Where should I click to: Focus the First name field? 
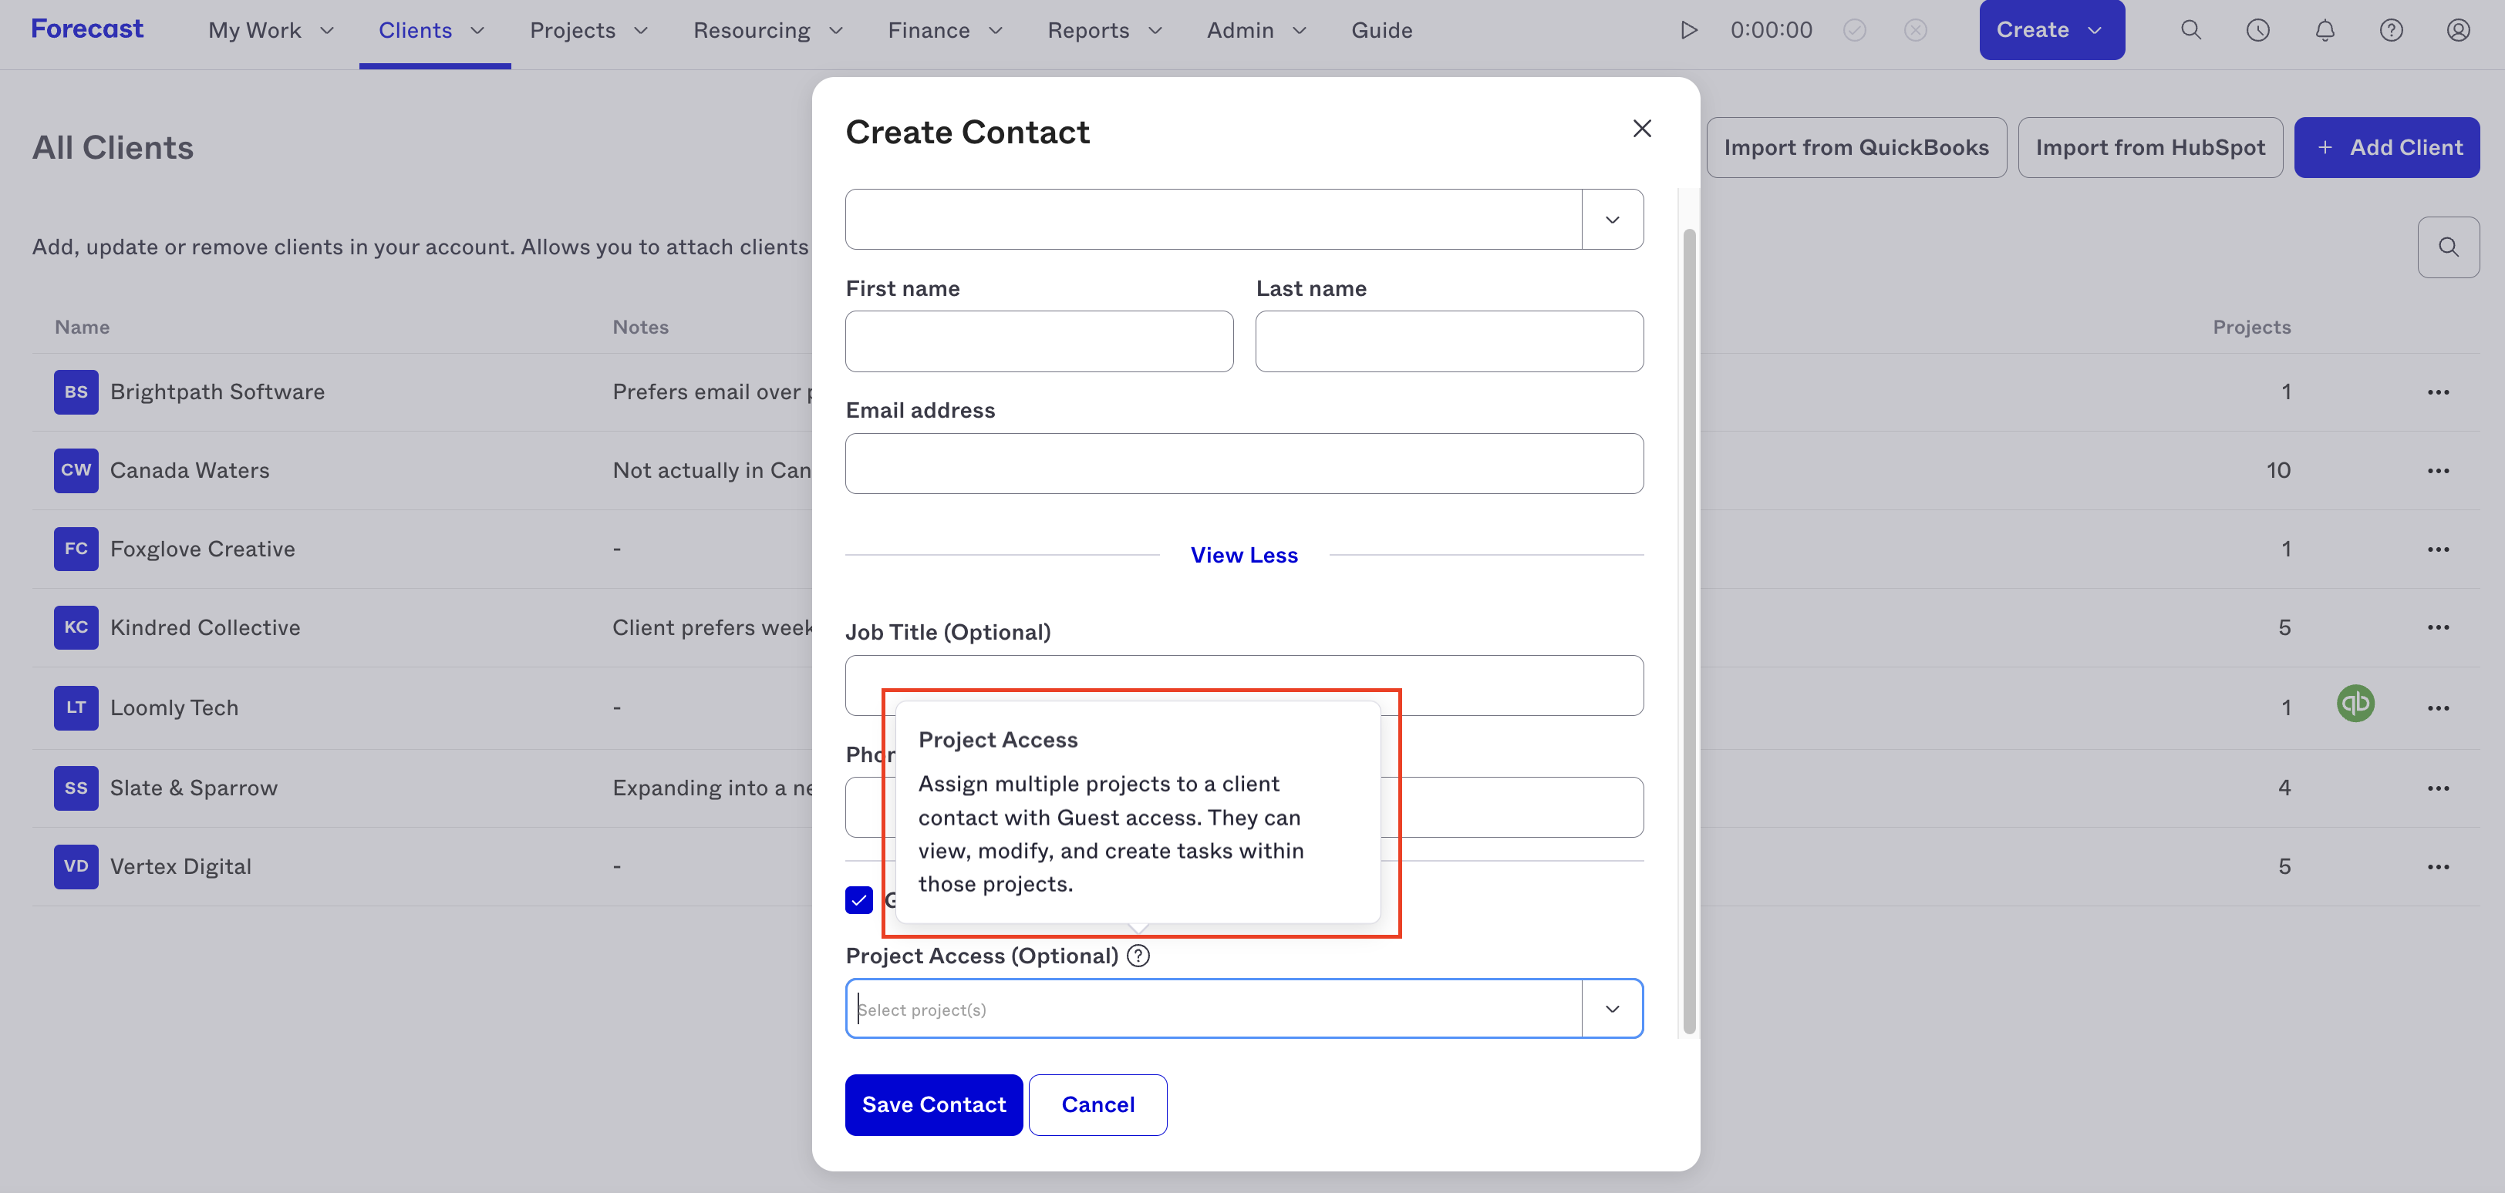pyautogui.click(x=1039, y=341)
